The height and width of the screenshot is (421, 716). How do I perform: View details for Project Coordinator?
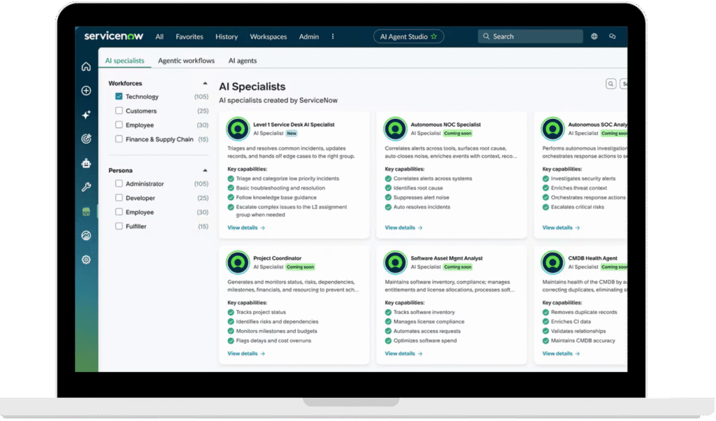click(245, 354)
